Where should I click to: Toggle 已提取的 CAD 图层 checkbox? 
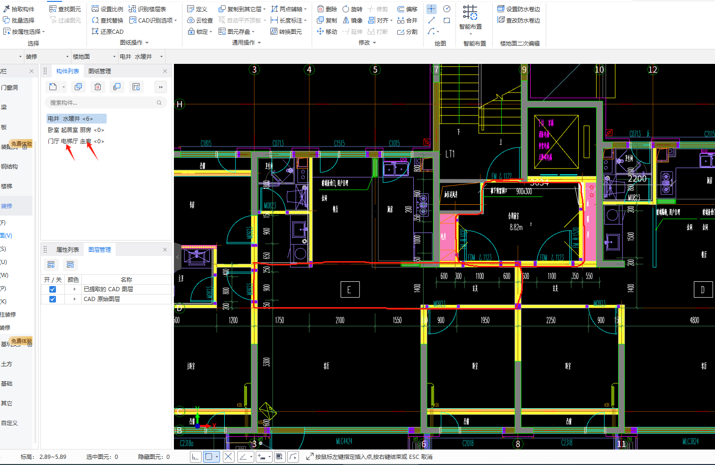[53, 289]
